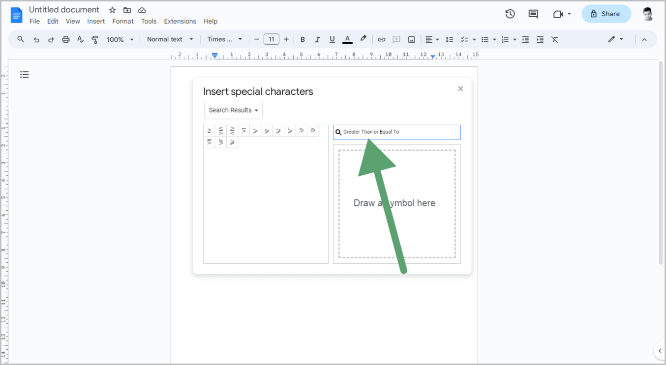Image resolution: width=666 pixels, height=365 pixels.
Task: Click the insert image icon
Action: [x=412, y=39]
